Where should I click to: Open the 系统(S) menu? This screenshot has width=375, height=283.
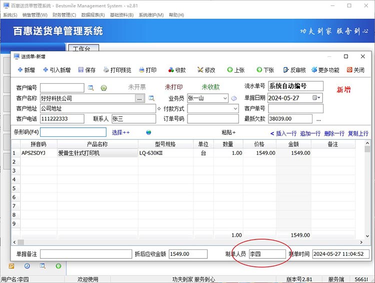click(10, 15)
